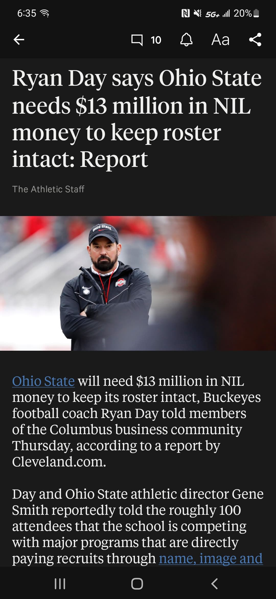Open the Ohio State link in the article

[43, 381]
